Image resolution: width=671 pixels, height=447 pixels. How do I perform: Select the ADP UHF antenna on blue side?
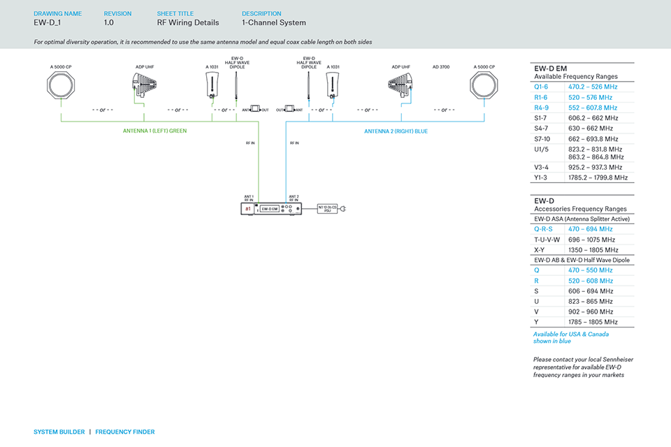pos(401,85)
